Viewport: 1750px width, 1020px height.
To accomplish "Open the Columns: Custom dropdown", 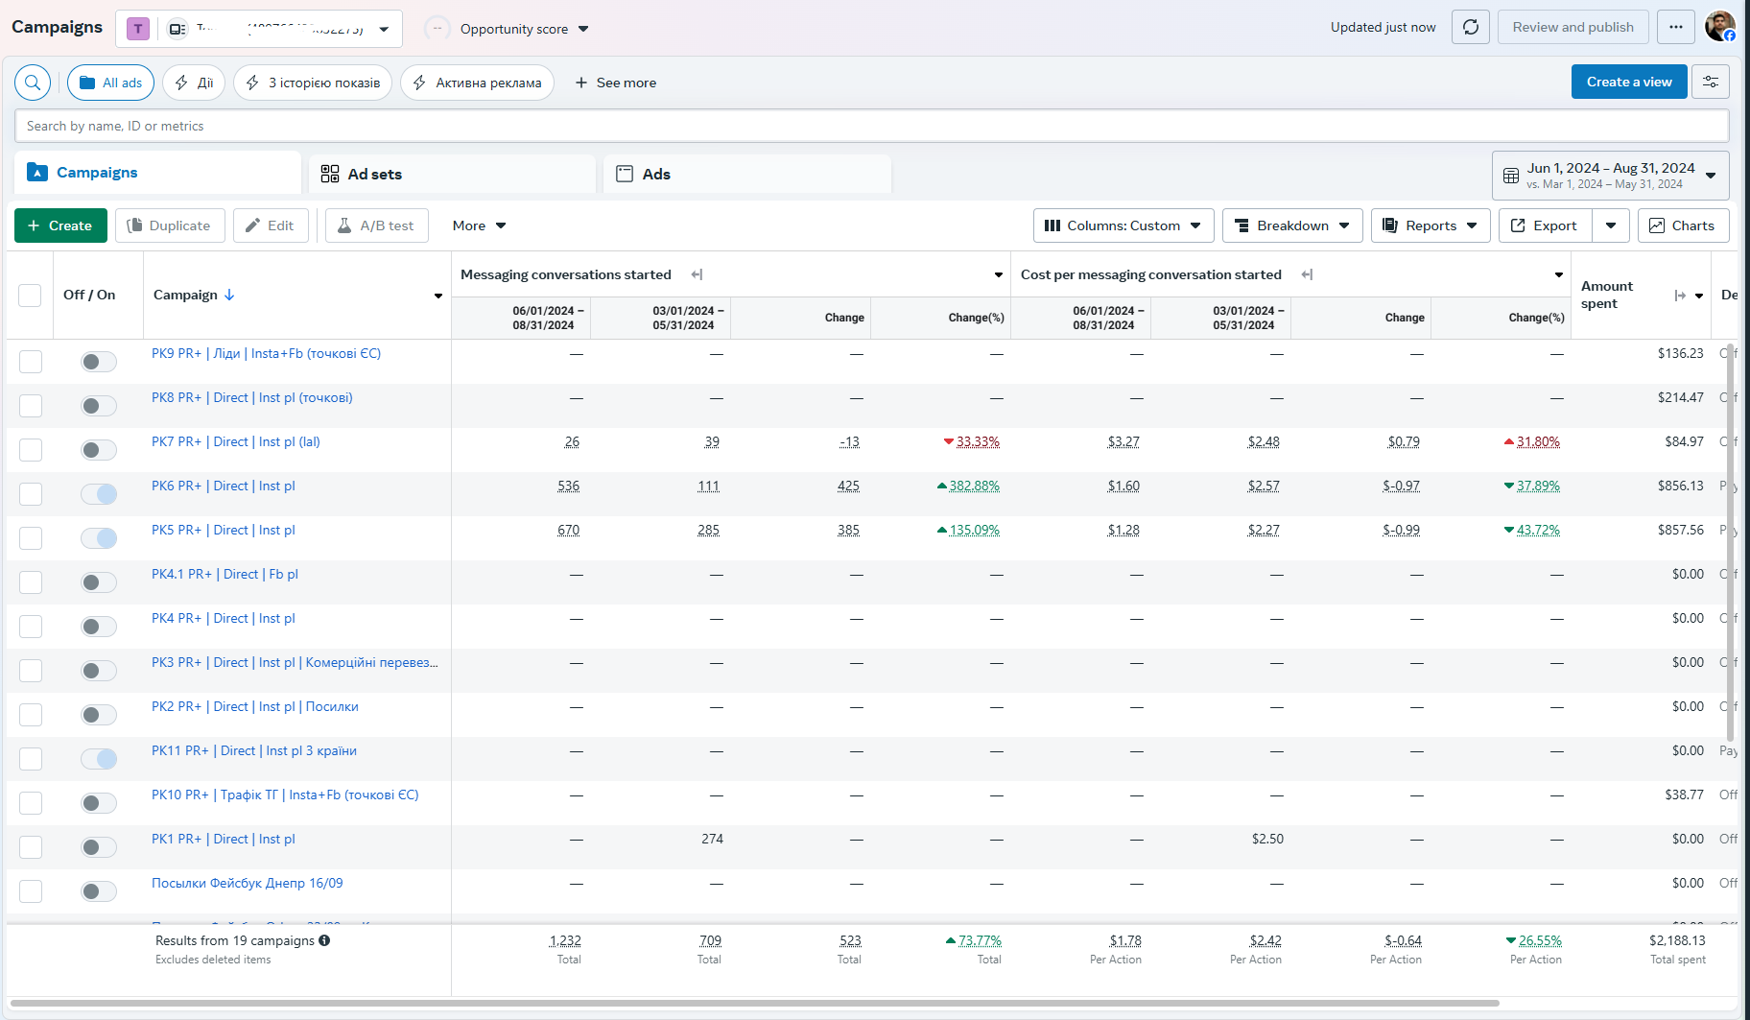I will [1123, 225].
